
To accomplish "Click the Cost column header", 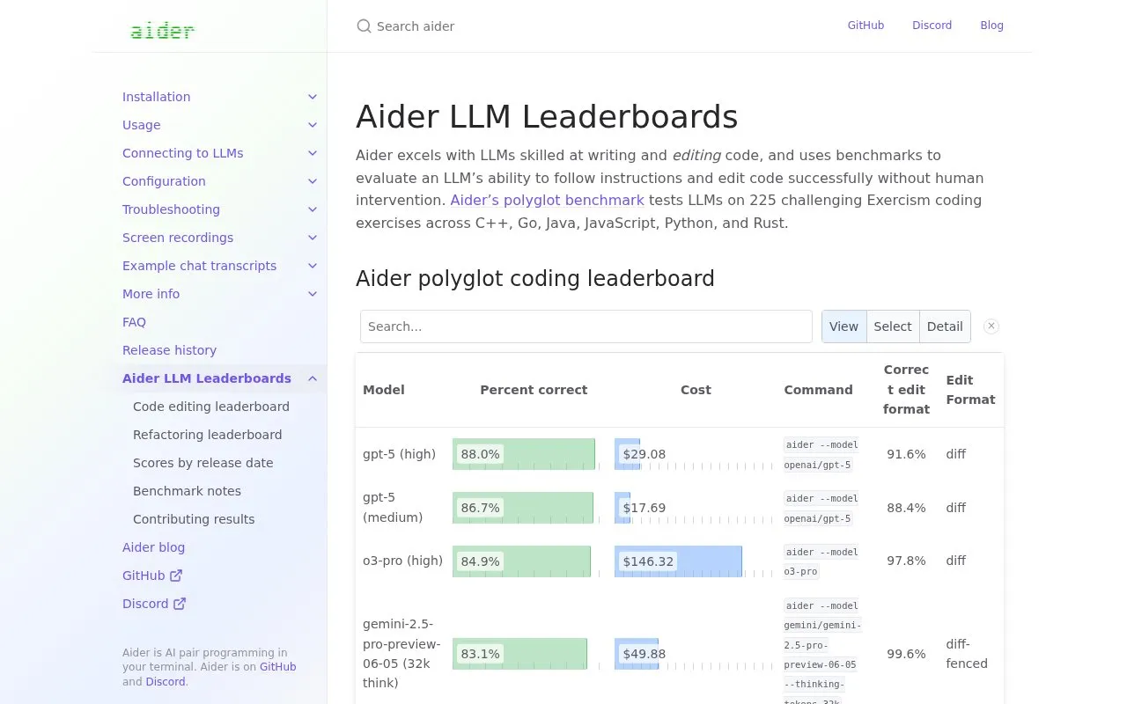I will (x=696, y=390).
